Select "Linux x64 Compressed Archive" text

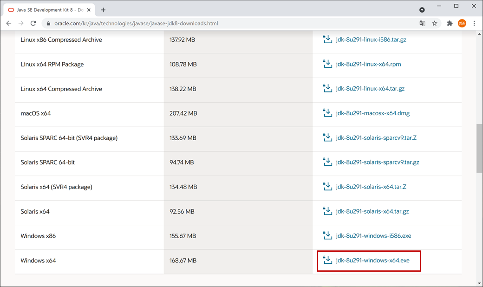[x=61, y=89]
